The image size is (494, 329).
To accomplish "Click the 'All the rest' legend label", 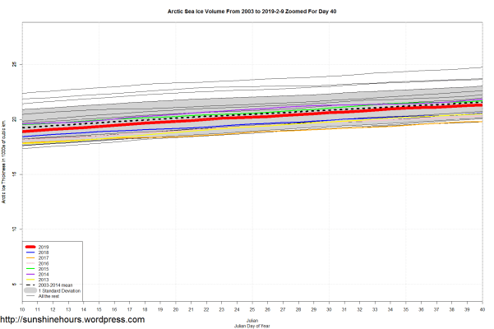I will point(49,297).
